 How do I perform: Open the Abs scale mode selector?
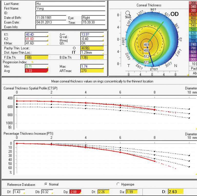click(193, 73)
